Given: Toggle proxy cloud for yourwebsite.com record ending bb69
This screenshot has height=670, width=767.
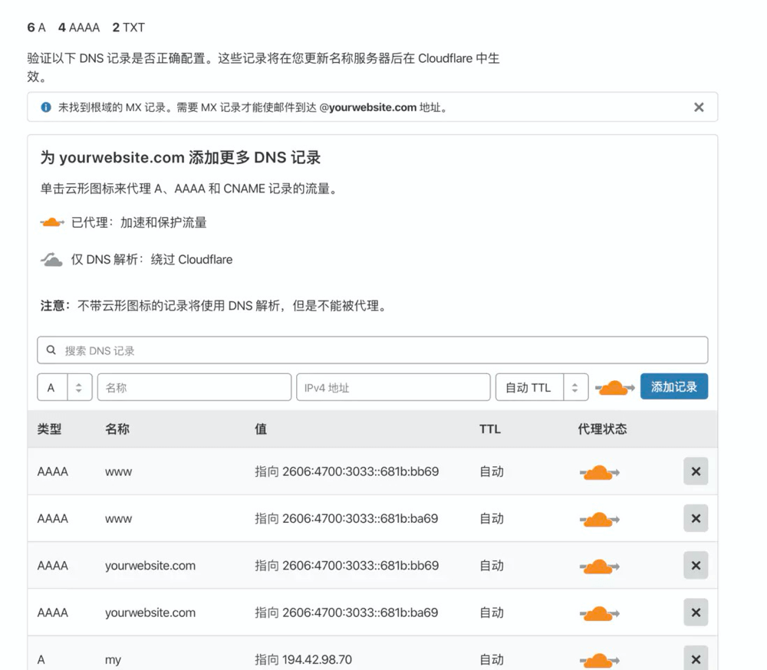Looking at the screenshot, I should click(599, 567).
